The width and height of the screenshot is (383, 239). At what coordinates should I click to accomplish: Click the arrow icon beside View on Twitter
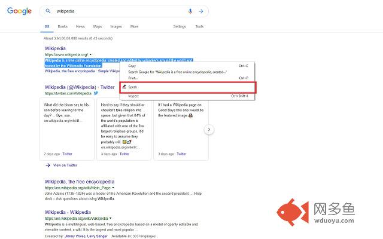pyautogui.click(x=48, y=166)
